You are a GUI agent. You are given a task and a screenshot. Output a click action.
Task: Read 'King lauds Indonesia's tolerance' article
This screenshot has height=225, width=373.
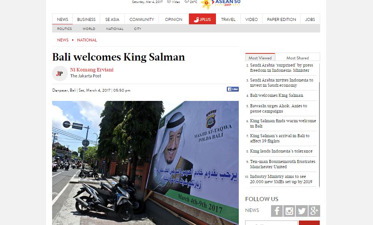[x=281, y=151]
